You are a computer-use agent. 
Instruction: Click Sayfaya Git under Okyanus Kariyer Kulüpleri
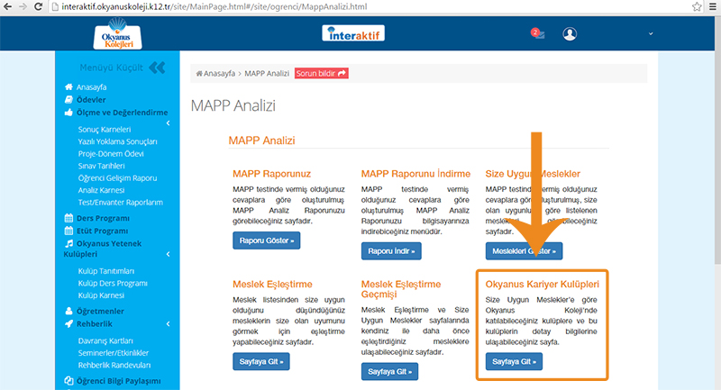(514, 361)
